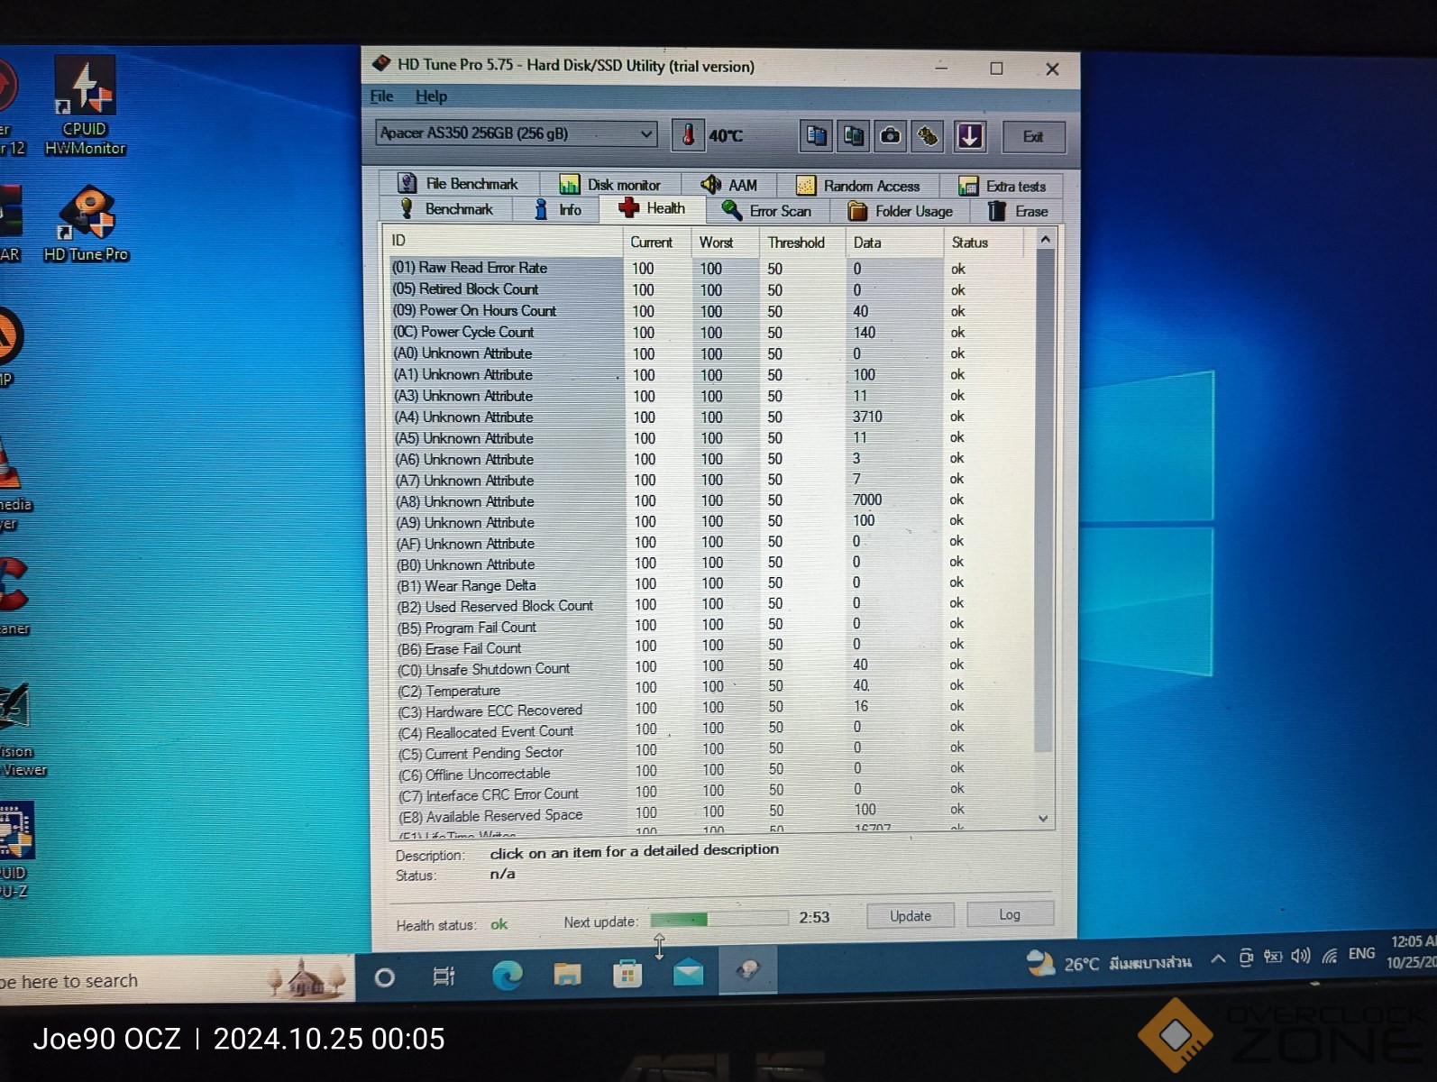The image size is (1437, 1082).
Task: Open the Apacer AS350 drive selection dropdown
Action: (516, 133)
